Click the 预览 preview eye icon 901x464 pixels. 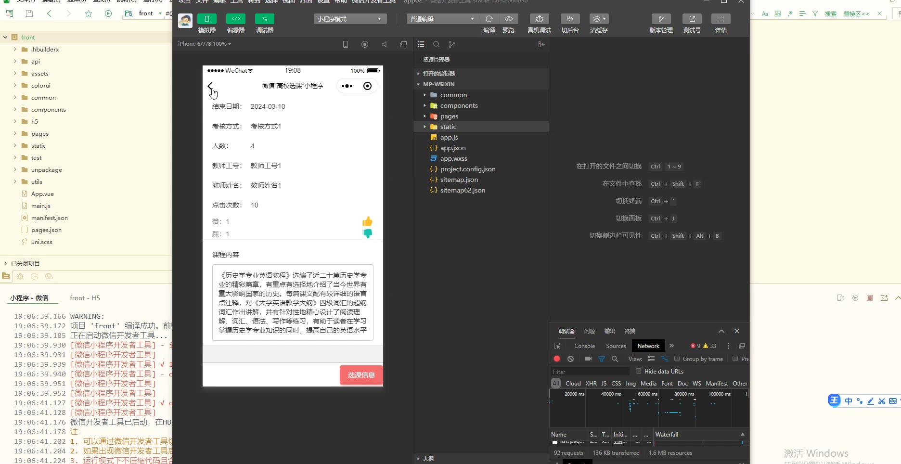[508, 19]
